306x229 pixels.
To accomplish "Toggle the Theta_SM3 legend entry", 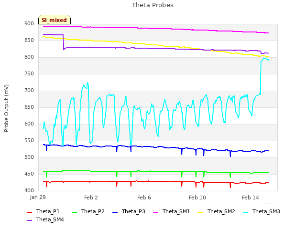I will pos(262,211).
